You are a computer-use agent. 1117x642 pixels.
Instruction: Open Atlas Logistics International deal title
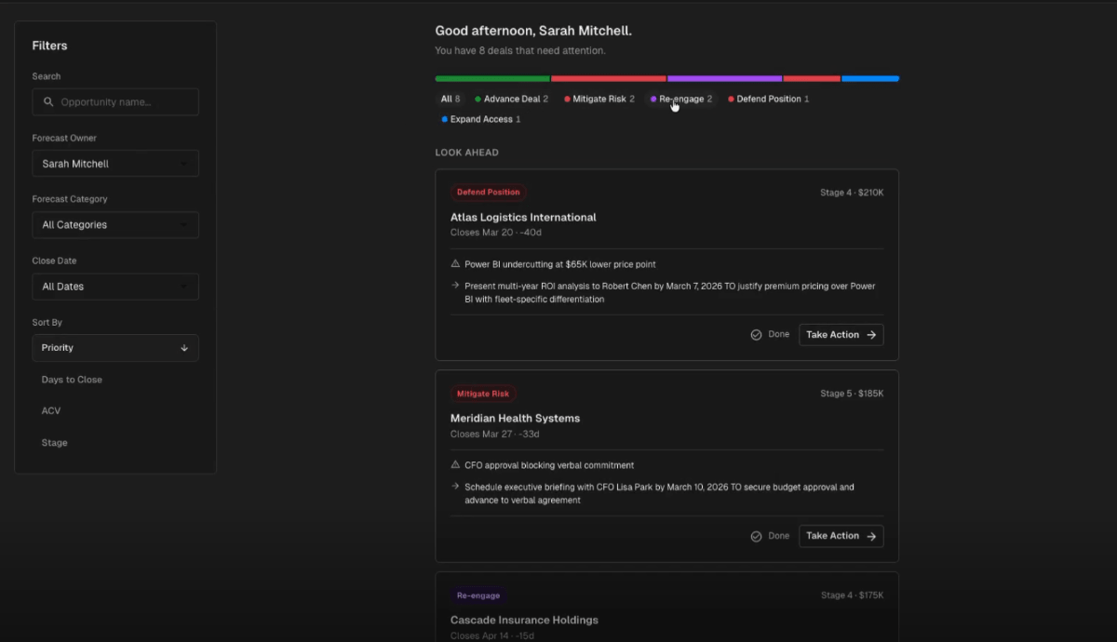(x=523, y=218)
